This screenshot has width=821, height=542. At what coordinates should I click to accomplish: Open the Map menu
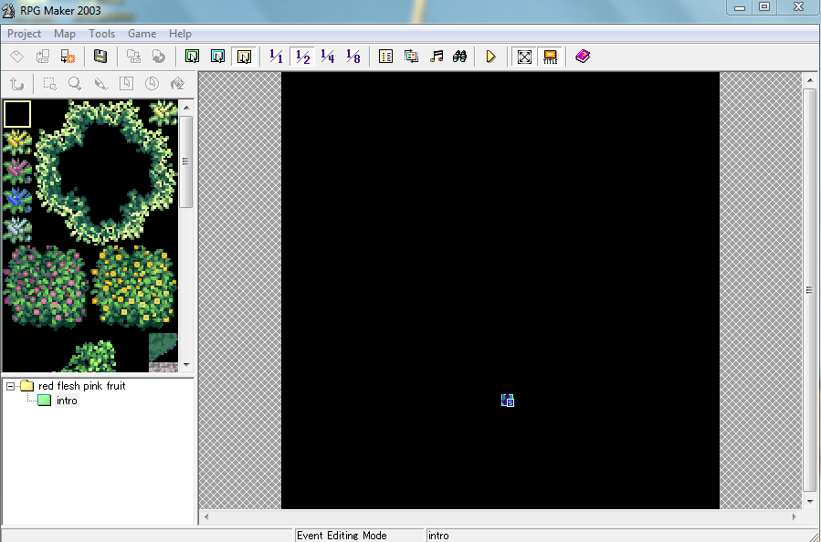click(65, 34)
